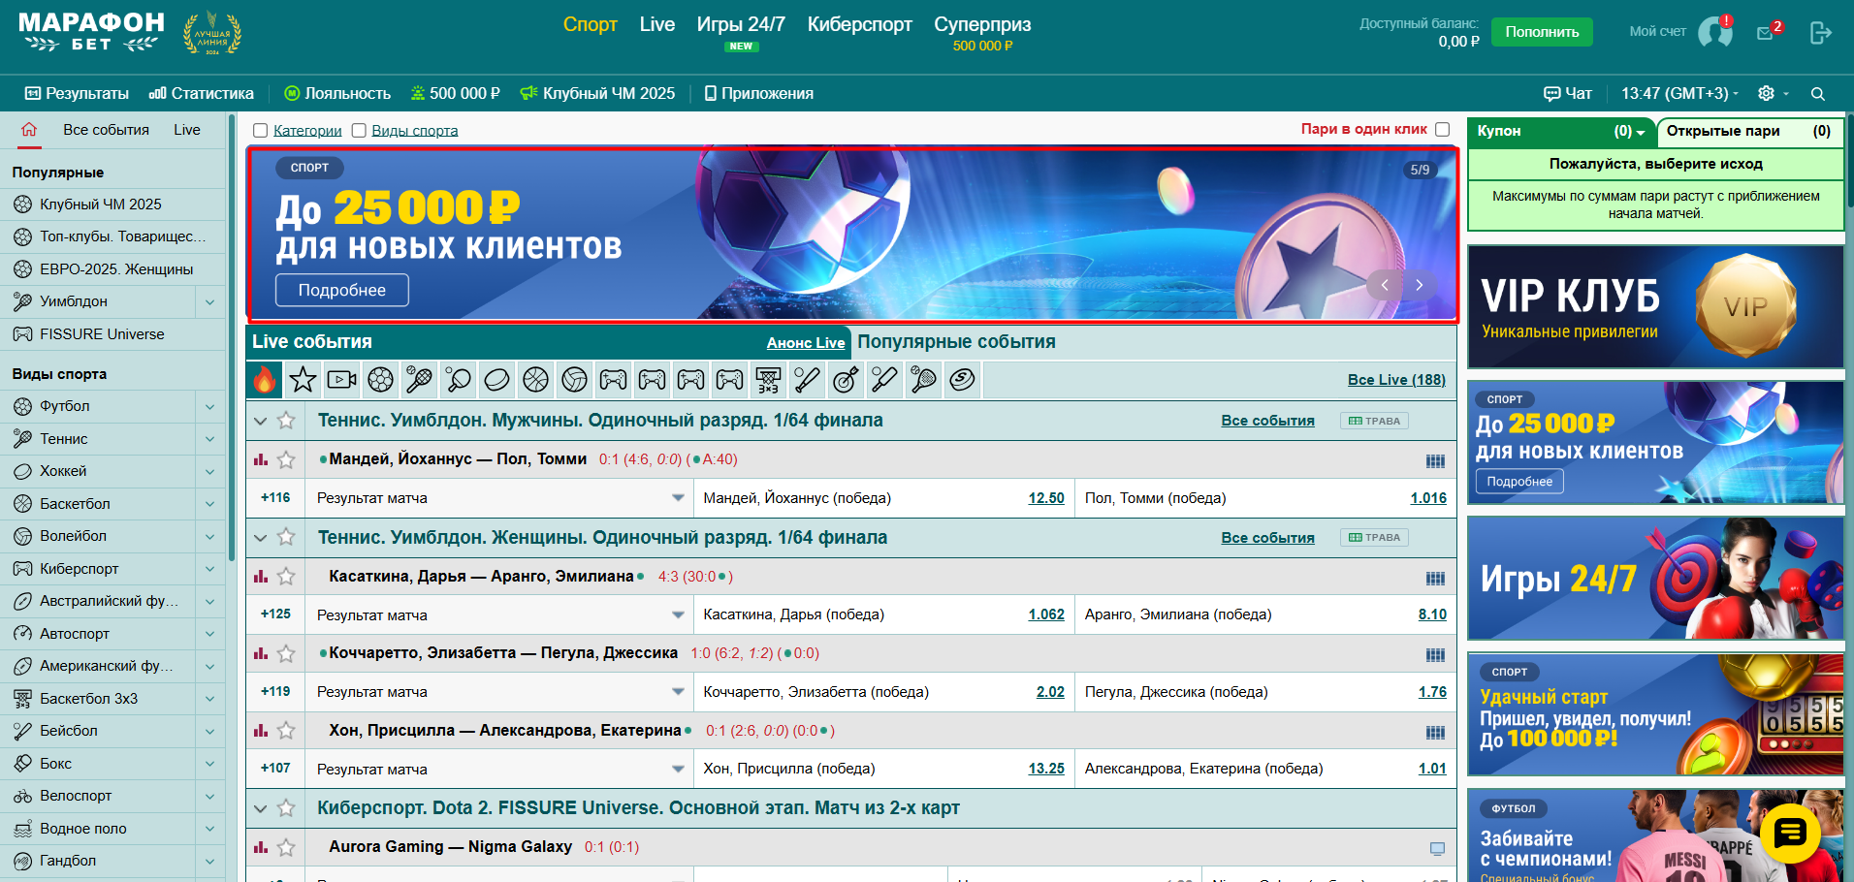
Task: Click Подробнее on the main banner
Action: point(342,291)
